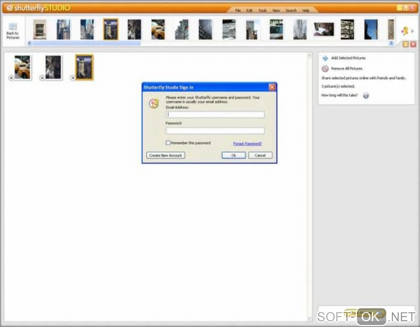Click the How long will this take? text
Image resolution: width=420 pixels, height=327 pixels.
point(339,95)
